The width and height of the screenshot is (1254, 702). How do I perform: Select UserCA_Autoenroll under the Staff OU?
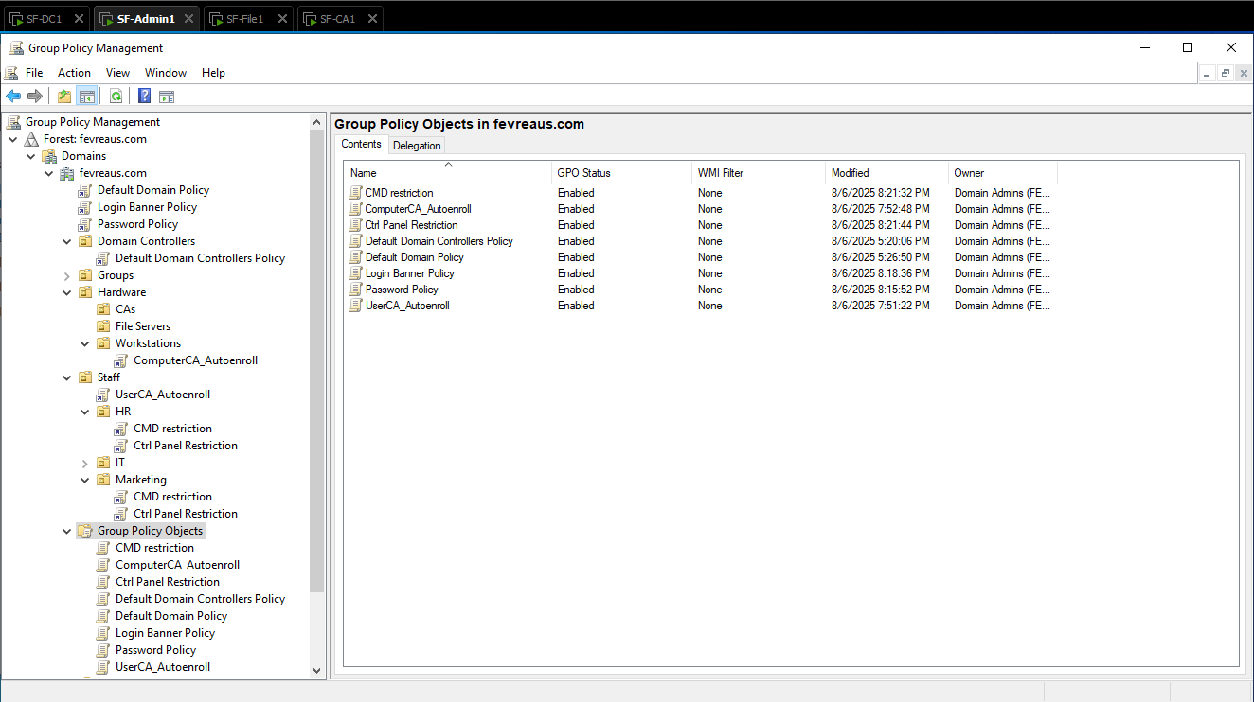163,394
